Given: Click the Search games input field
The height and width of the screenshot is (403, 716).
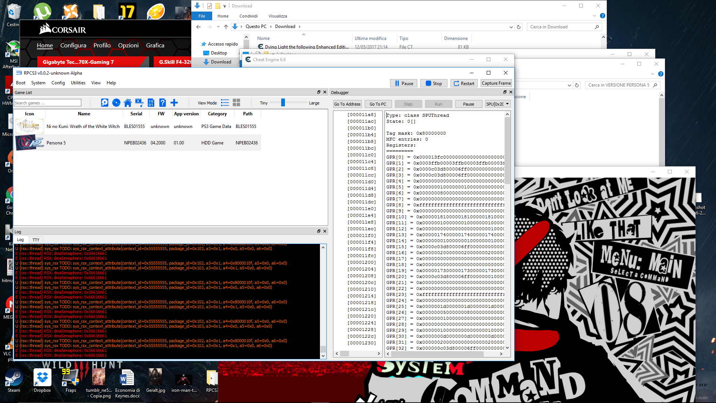Looking at the screenshot, I should point(47,103).
